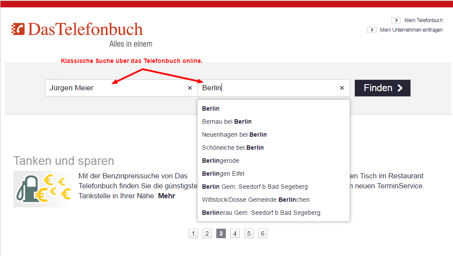453x256 pixels.
Task: Open the Mein Telefonbuch link
Action: tap(423, 20)
